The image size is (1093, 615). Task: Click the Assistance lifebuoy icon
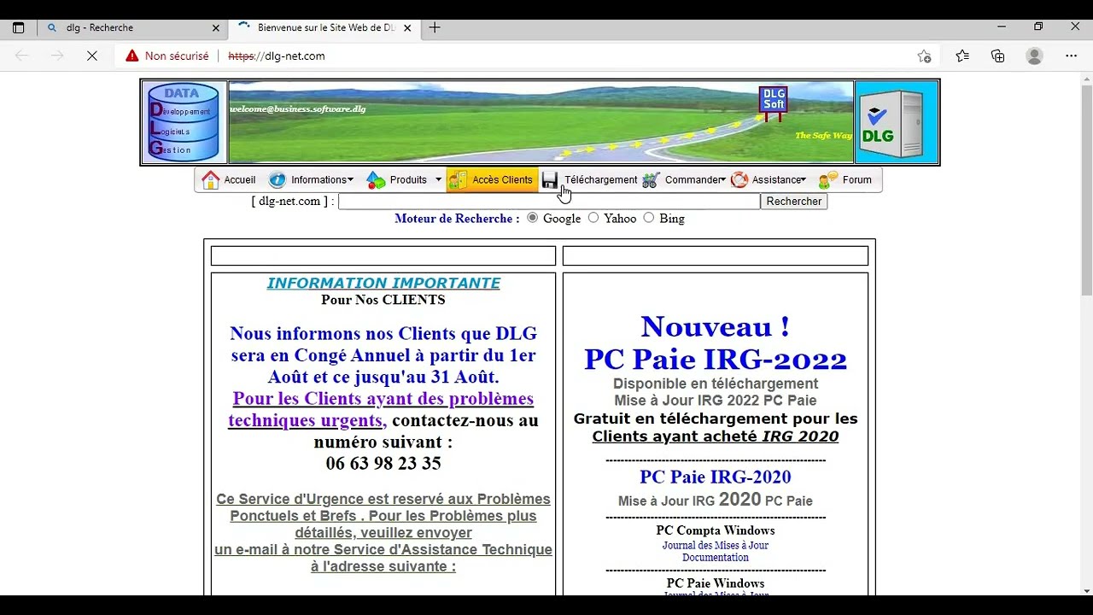(x=739, y=179)
